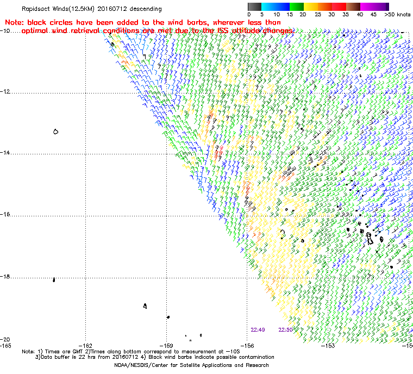The image size is (413, 374).
Task: Click the "-156" longitude axis label
Action: 247,346
